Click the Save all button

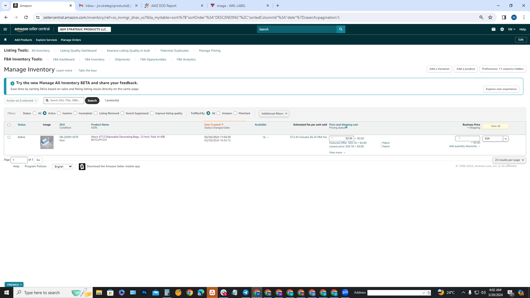coord(495,126)
